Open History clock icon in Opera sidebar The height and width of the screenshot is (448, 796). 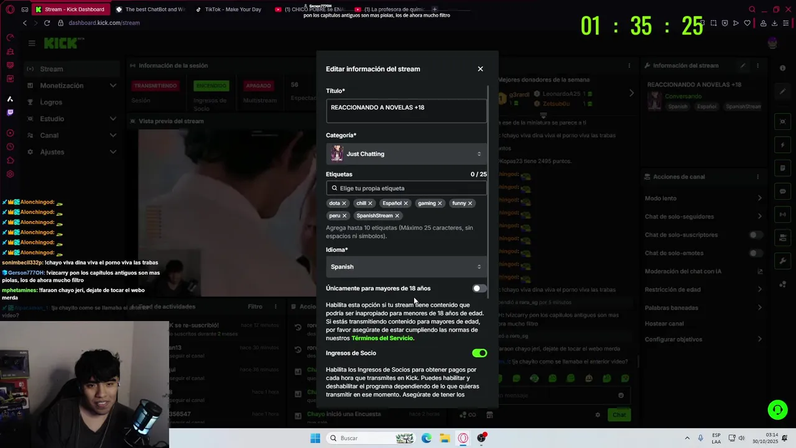coord(10,147)
